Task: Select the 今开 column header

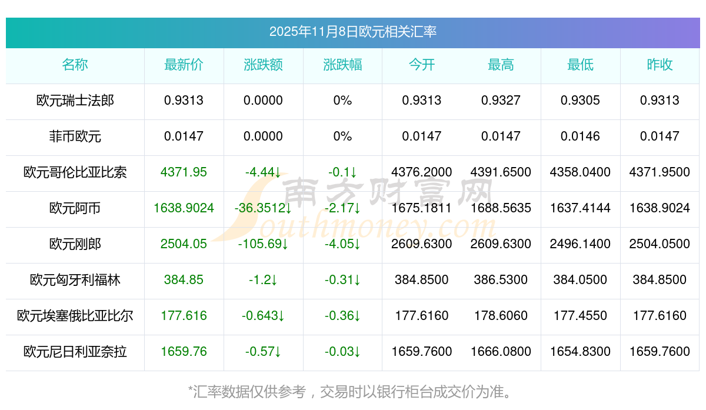Action: (422, 65)
